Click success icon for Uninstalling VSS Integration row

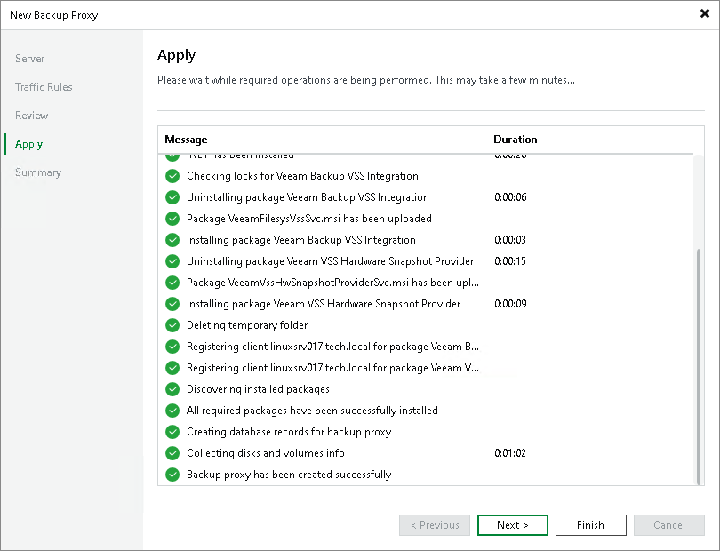pyautogui.click(x=172, y=197)
